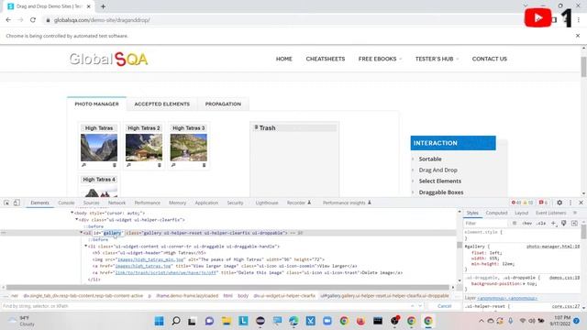This screenshot has height=330, width=587.
Task: Click photo-manager.html source link in Styles
Action: [553, 247]
